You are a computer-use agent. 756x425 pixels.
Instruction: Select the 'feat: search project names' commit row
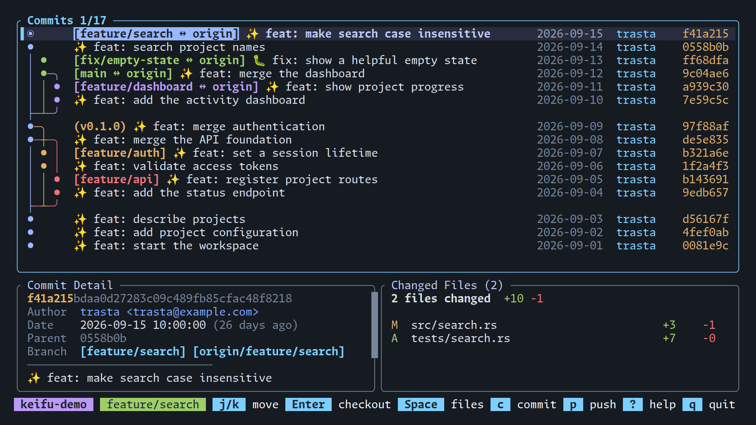[378, 47]
